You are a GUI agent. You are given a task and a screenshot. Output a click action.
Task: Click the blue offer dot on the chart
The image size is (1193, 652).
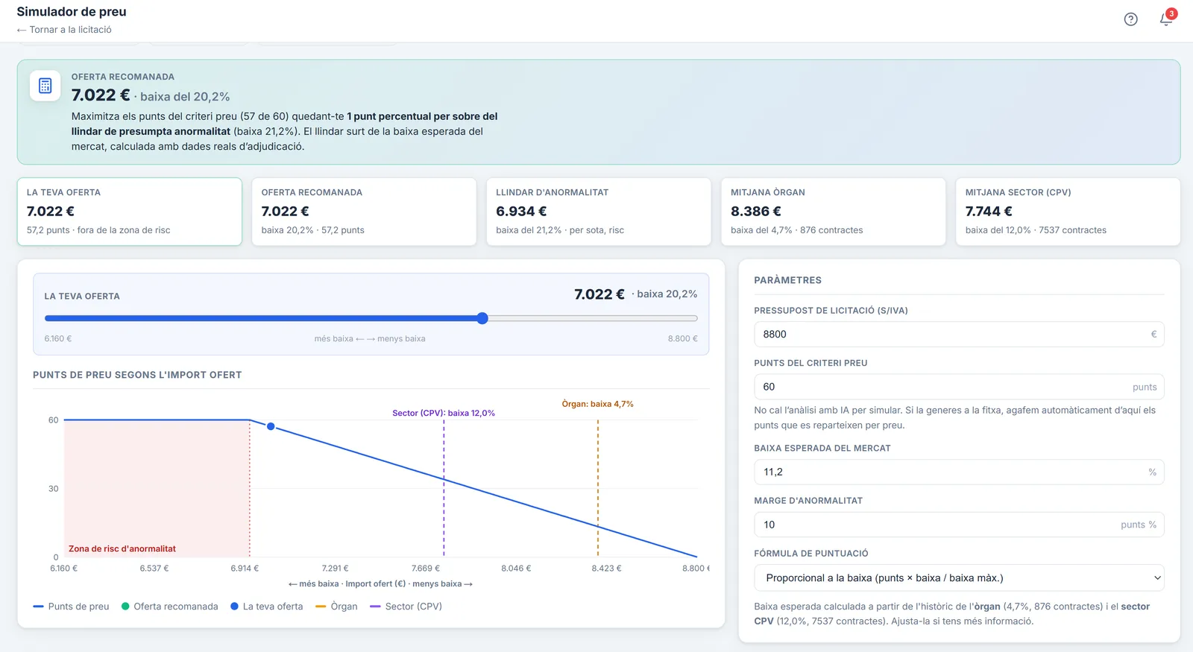(x=271, y=426)
